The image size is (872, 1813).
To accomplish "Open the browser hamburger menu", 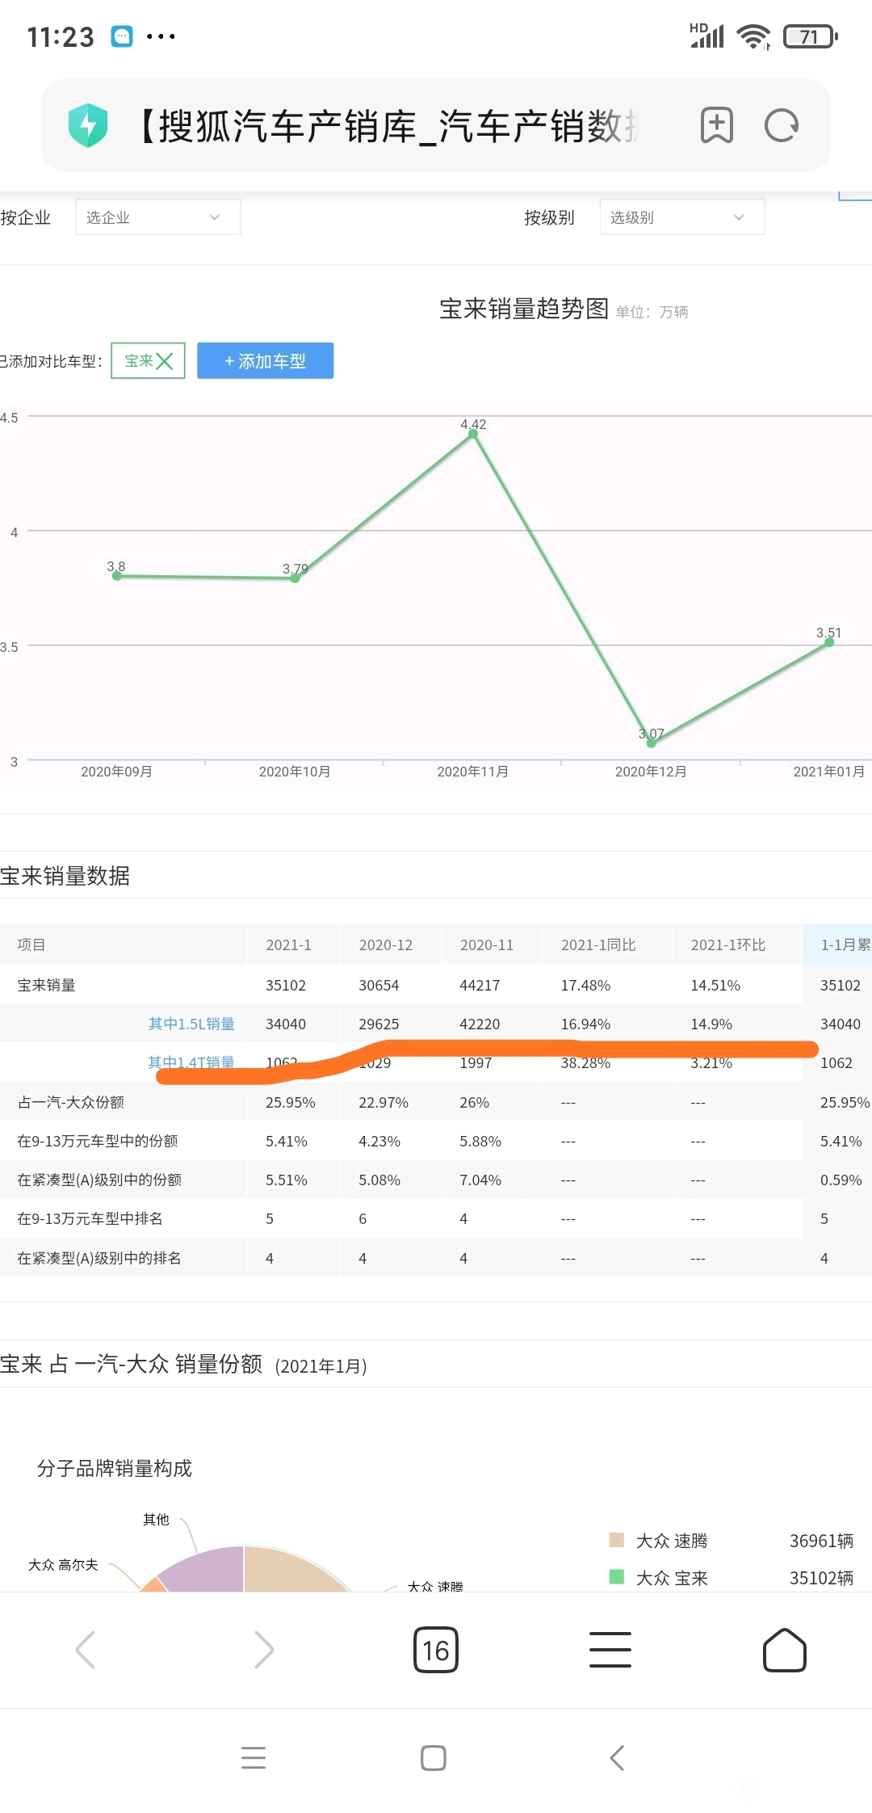I will coord(610,1650).
